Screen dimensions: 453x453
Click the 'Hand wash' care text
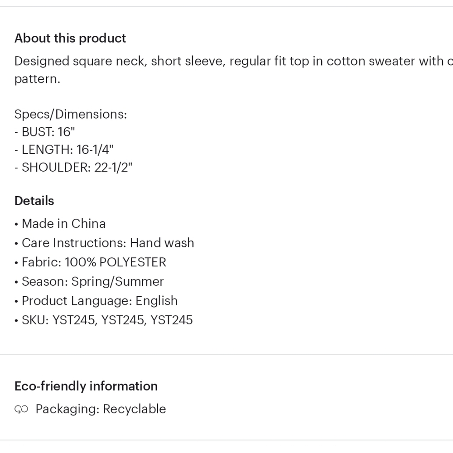pyautogui.click(x=162, y=243)
